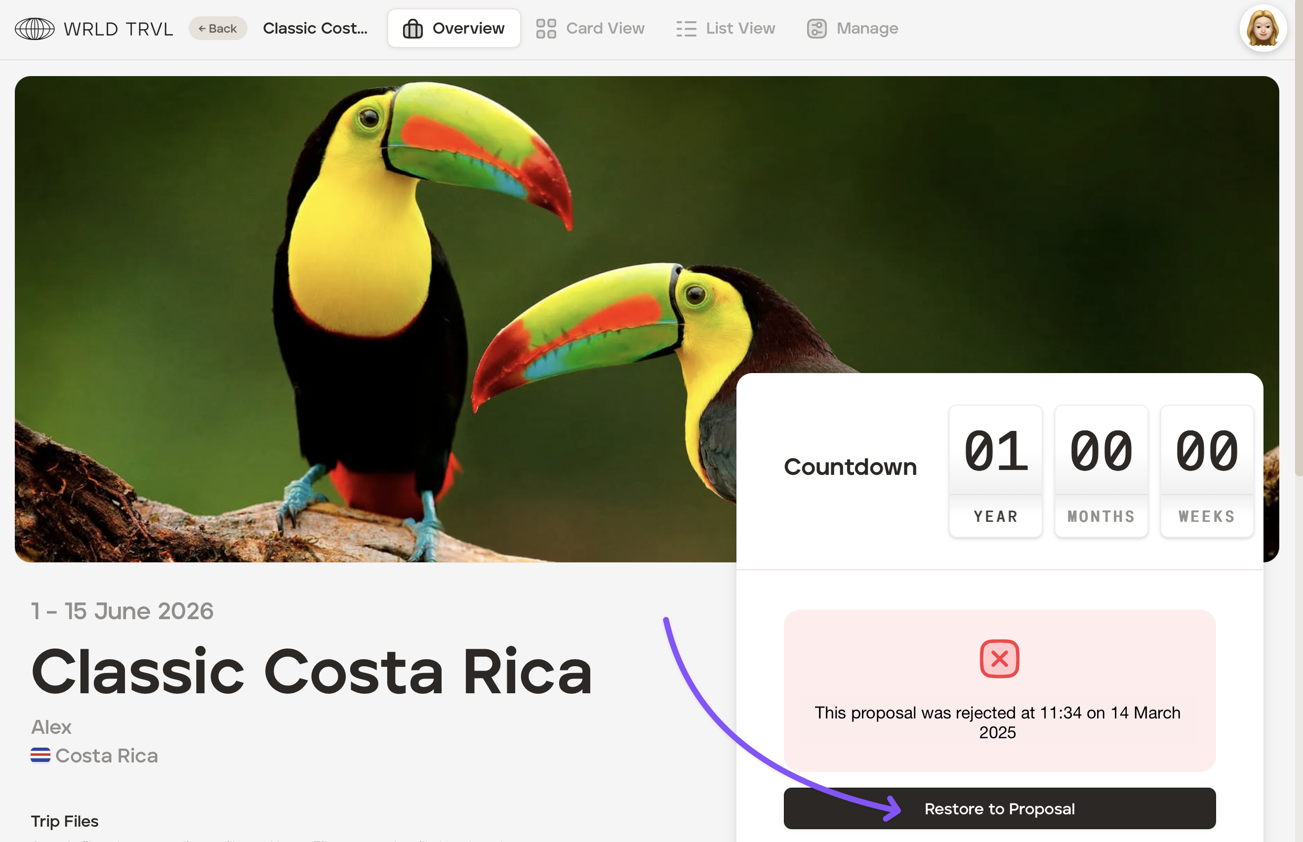The height and width of the screenshot is (842, 1303).
Task: Switch to the List View tab
Action: point(726,29)
